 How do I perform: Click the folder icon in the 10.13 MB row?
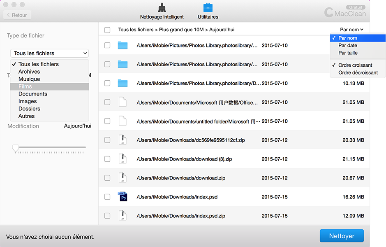pos(123,83)
